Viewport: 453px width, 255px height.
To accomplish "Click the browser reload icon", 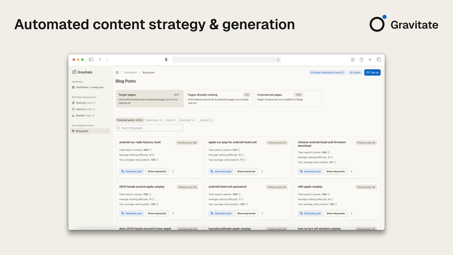I will click(x=278, y=60).
